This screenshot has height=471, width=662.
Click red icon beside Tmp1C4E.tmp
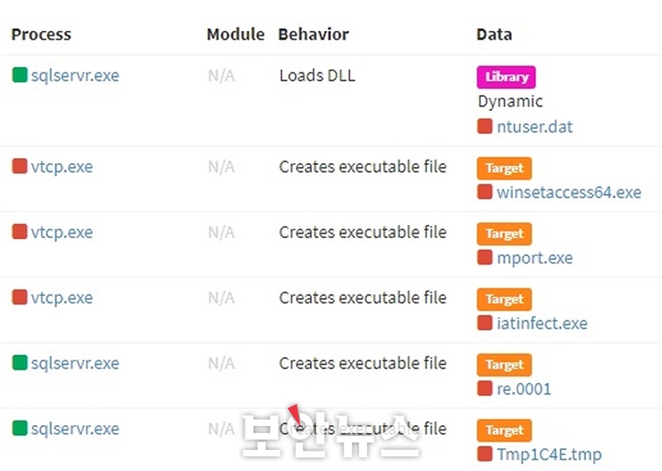coord(485,453)
